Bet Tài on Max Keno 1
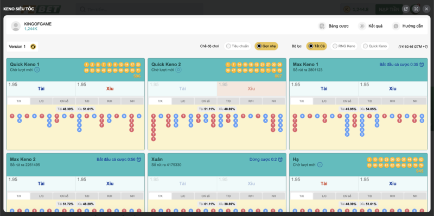Image resolution: width=434 pixels, height=216 pixels. [x=324, y=88]
